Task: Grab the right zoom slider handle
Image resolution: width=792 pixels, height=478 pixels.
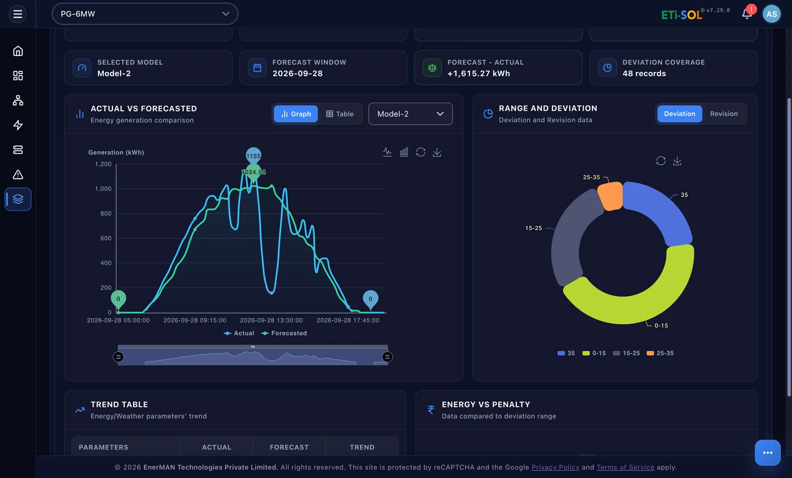Action: [x=388, y=357]
